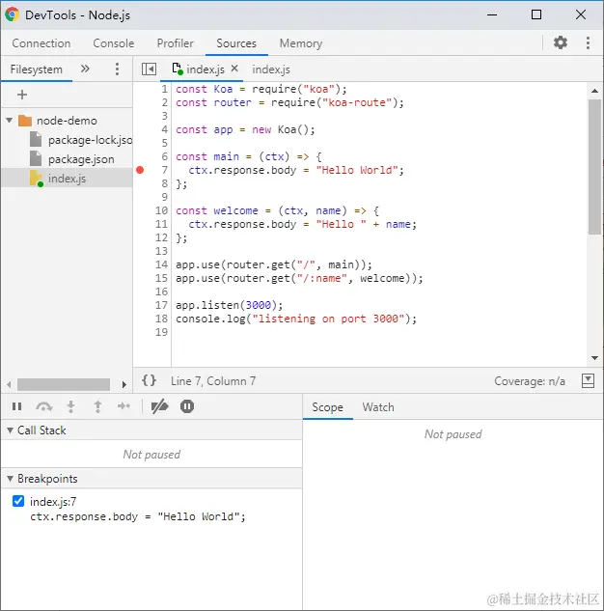Switch to the Connection tab
Image resolution: width=604 pixels, height=611 pixels.
coord(41,43)
